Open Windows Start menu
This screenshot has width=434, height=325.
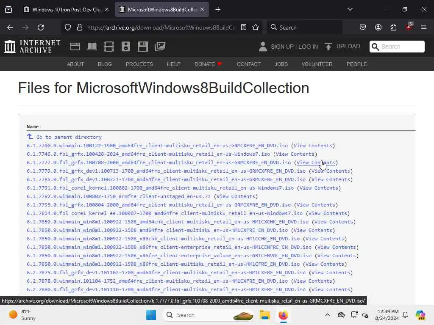(151, 315)
